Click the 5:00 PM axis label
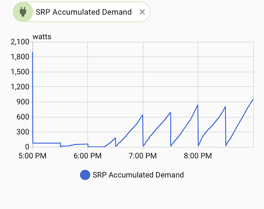Screen dimensions: 264x209 click(33, 156)
